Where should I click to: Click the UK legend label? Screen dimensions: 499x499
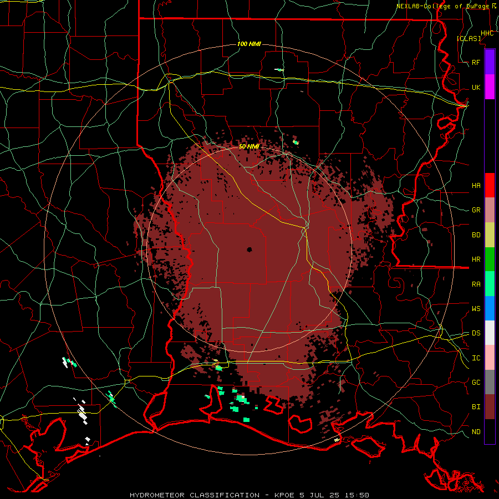tap(476, 87)
